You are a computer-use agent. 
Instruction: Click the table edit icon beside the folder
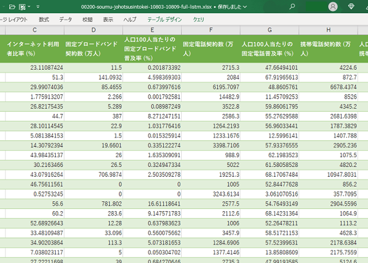[x=22, y=7]
